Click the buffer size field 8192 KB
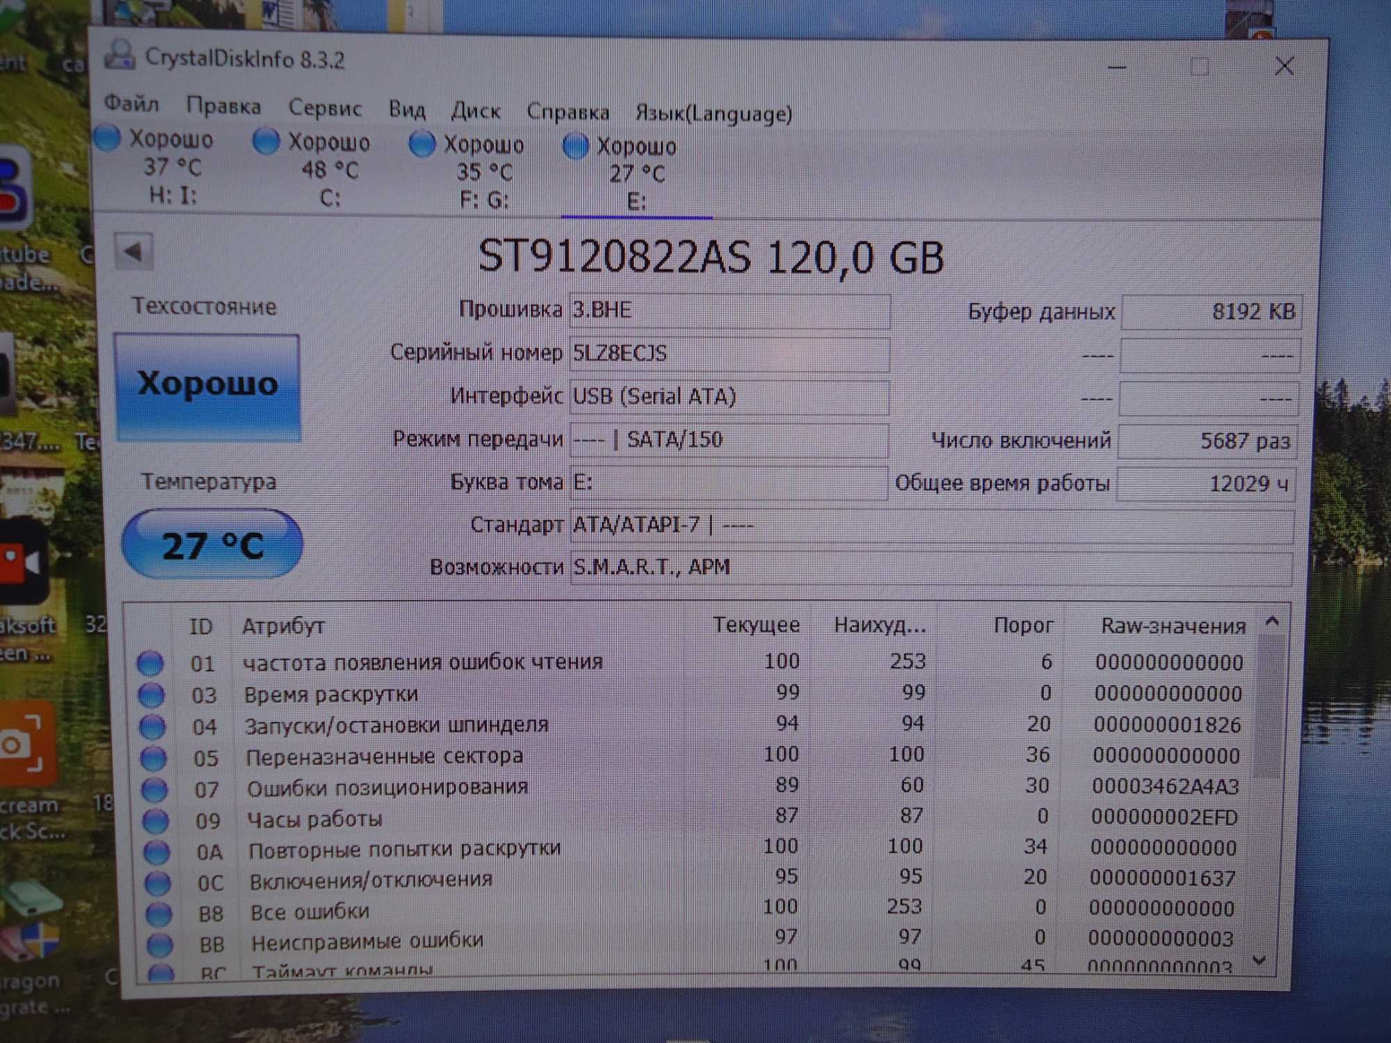The width and height of the screenshot is (1391, 1043). (1211, 311)
